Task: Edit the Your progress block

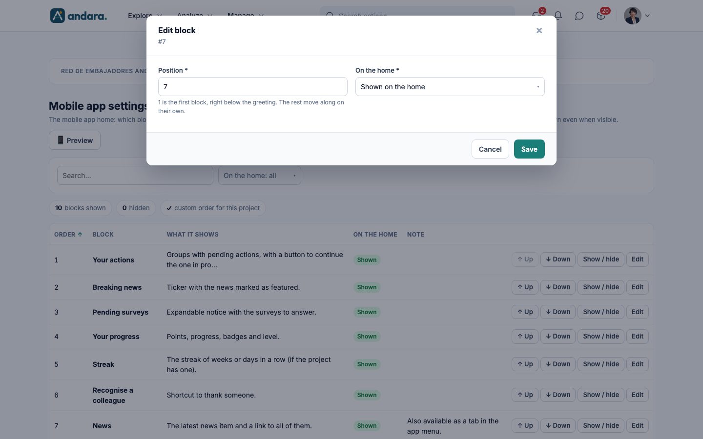Action: (x=638, y=337)
